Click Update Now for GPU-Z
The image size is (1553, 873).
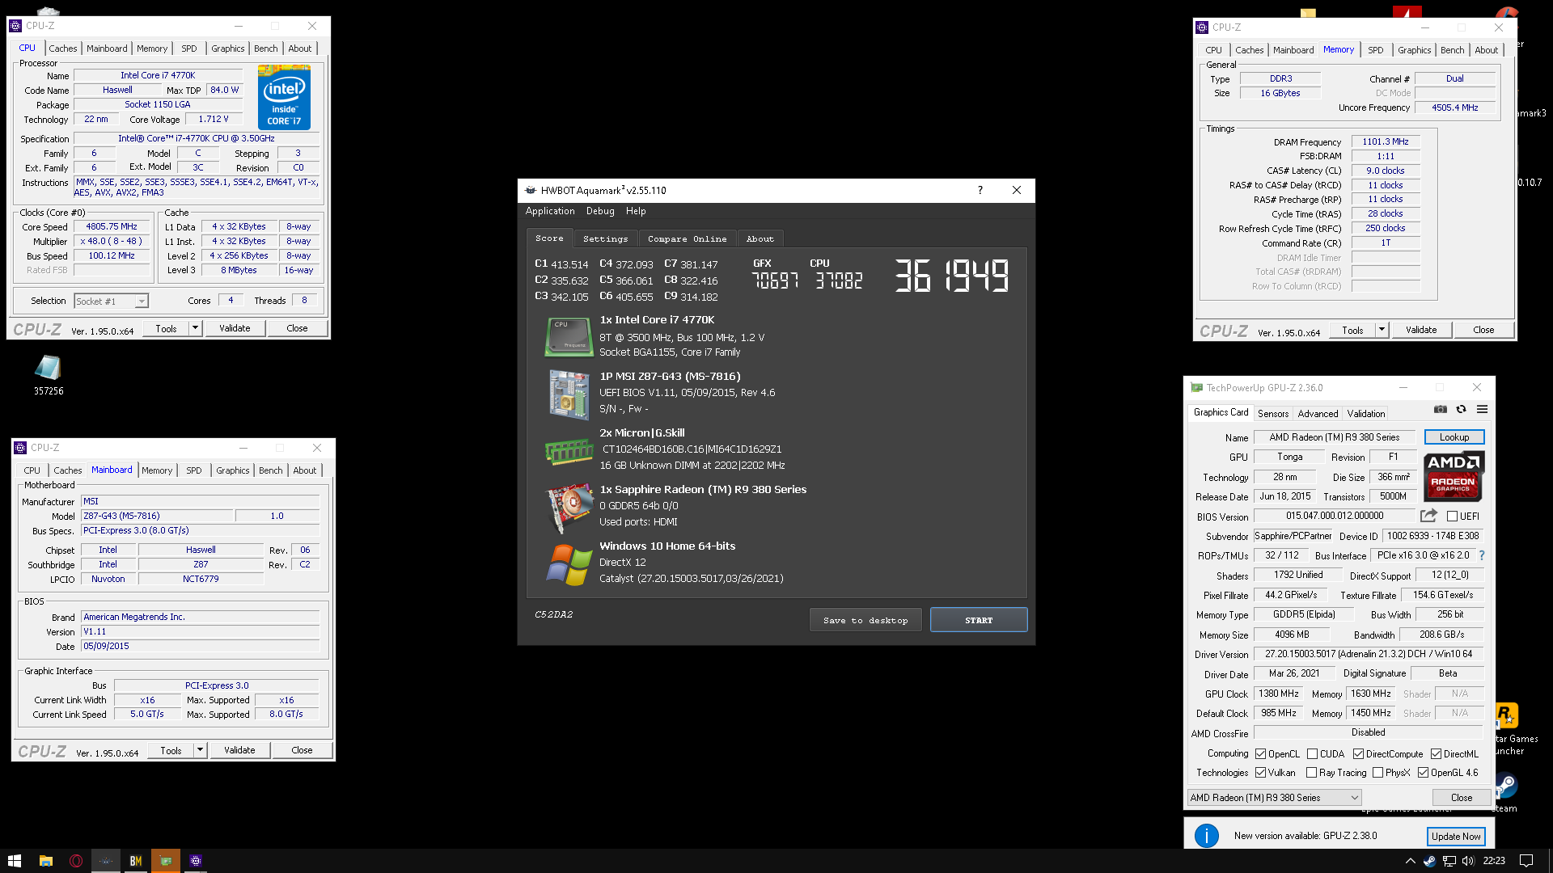pyautogui.click(x=1456, y=837)
